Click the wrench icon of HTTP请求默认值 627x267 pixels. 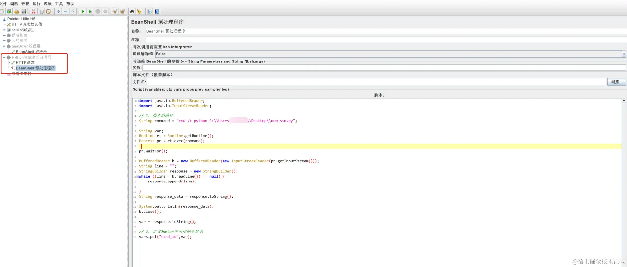[9, 24]
